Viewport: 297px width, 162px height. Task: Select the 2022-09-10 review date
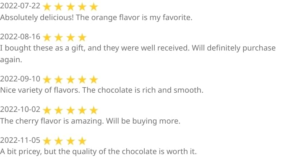[20, 78]
